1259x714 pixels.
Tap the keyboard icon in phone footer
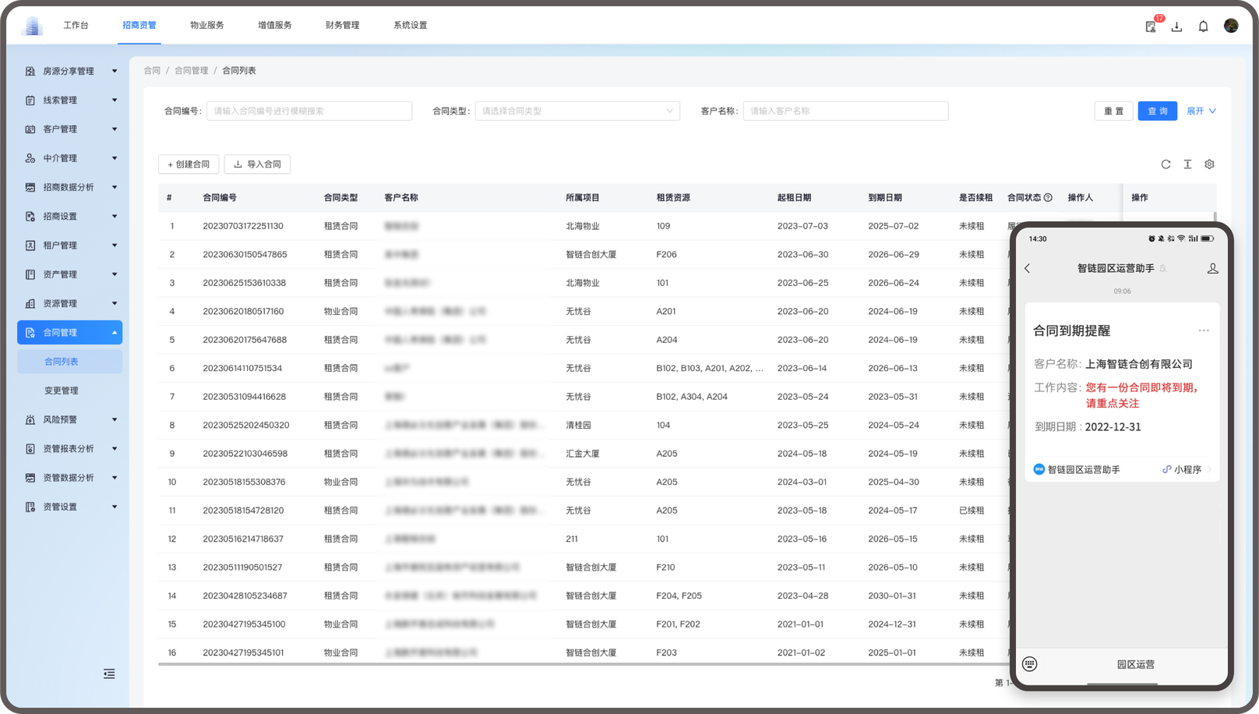click(1030, 664)
